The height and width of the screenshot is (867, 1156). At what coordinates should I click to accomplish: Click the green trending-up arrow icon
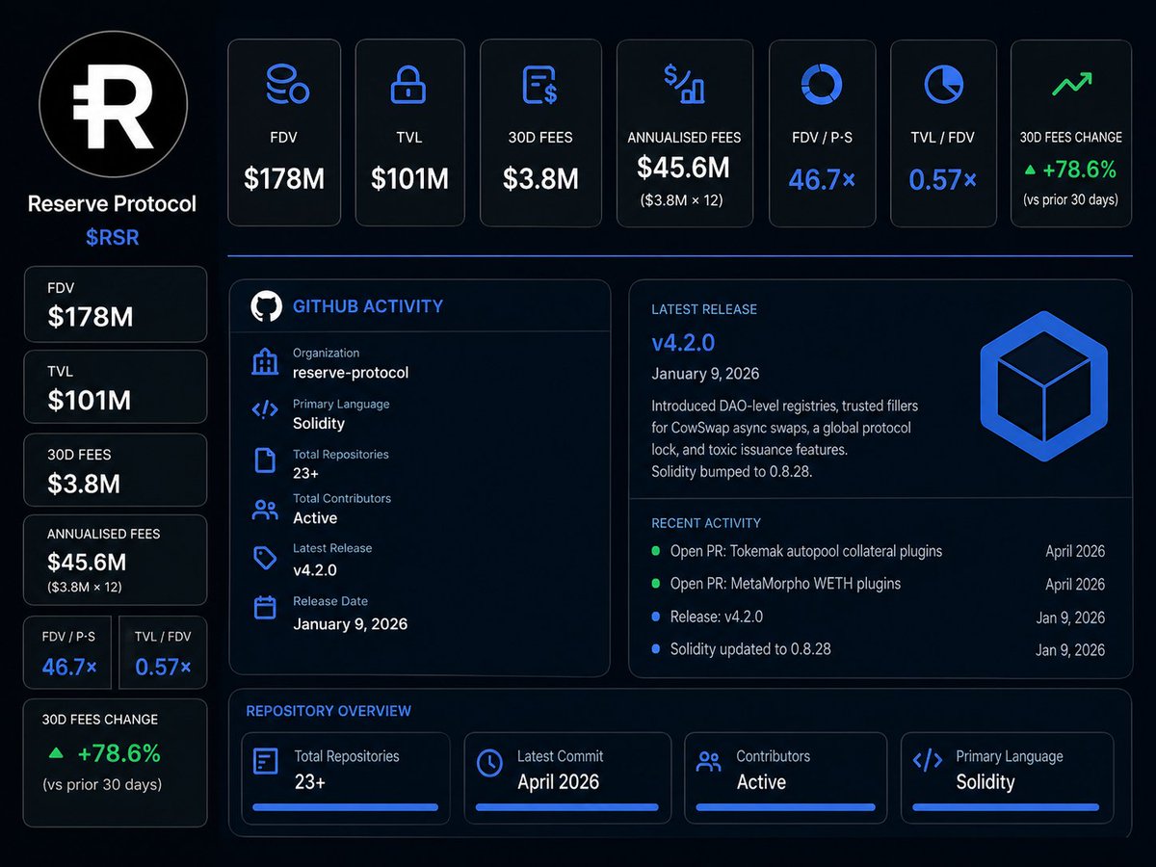pyautogui.click(x=1071, y=84)
